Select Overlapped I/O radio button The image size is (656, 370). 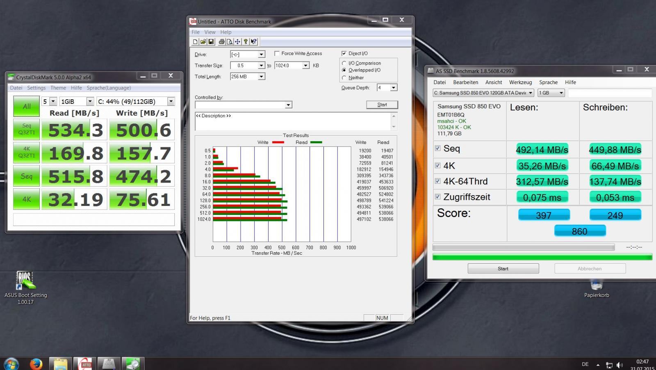[344, 70]
